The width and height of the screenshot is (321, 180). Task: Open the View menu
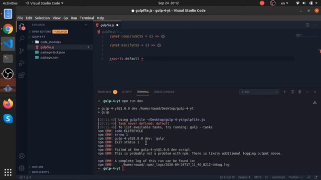(x=57, y=18)
